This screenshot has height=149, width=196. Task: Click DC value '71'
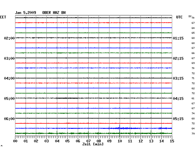[x=193, y=78]
